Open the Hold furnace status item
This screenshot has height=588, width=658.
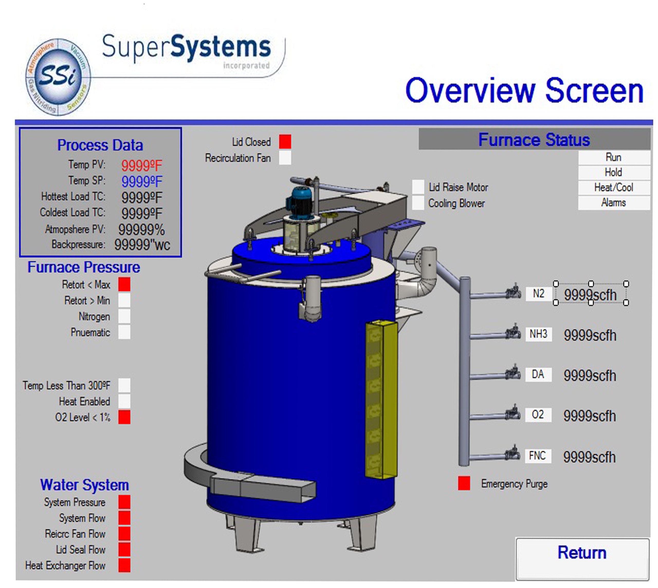(614, 173)
